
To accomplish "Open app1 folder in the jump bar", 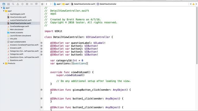I will [66, 4].
